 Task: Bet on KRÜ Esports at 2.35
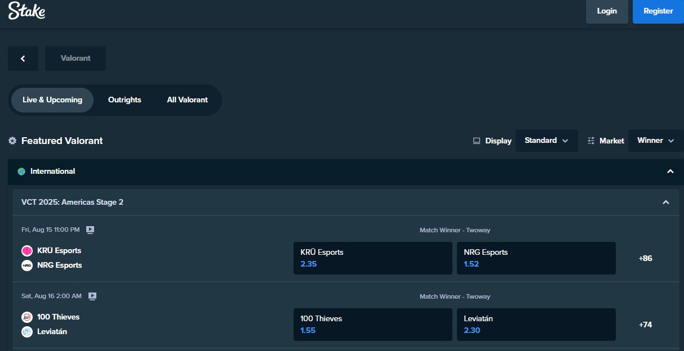tap(373, 258)
